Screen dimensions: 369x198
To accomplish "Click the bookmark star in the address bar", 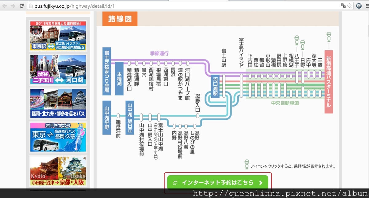I will click(350, 6).
